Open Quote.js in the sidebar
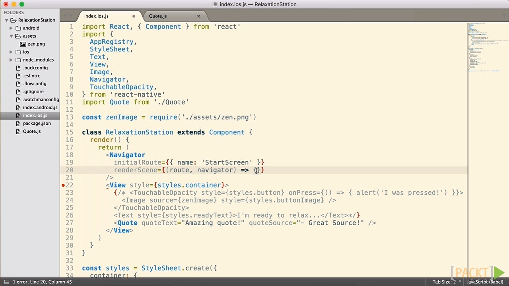 (32, 131)
